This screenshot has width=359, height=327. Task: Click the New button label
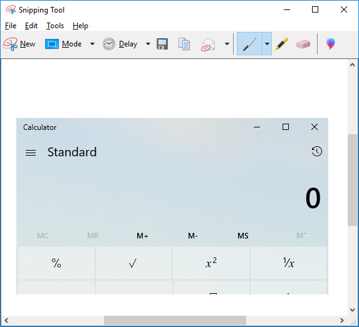(28, 44)
